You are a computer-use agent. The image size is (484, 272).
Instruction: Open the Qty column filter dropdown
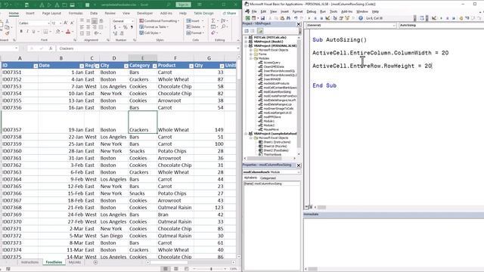222,66
